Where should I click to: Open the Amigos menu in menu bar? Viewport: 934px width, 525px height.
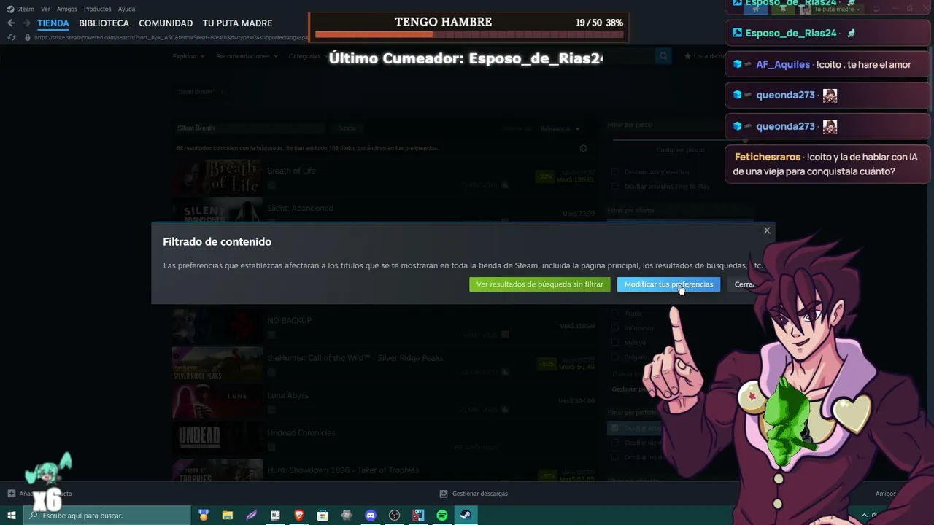pos(67,9)
